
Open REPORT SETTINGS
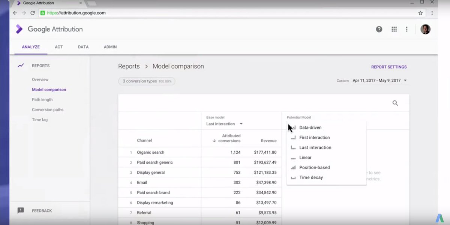(389, 67)
